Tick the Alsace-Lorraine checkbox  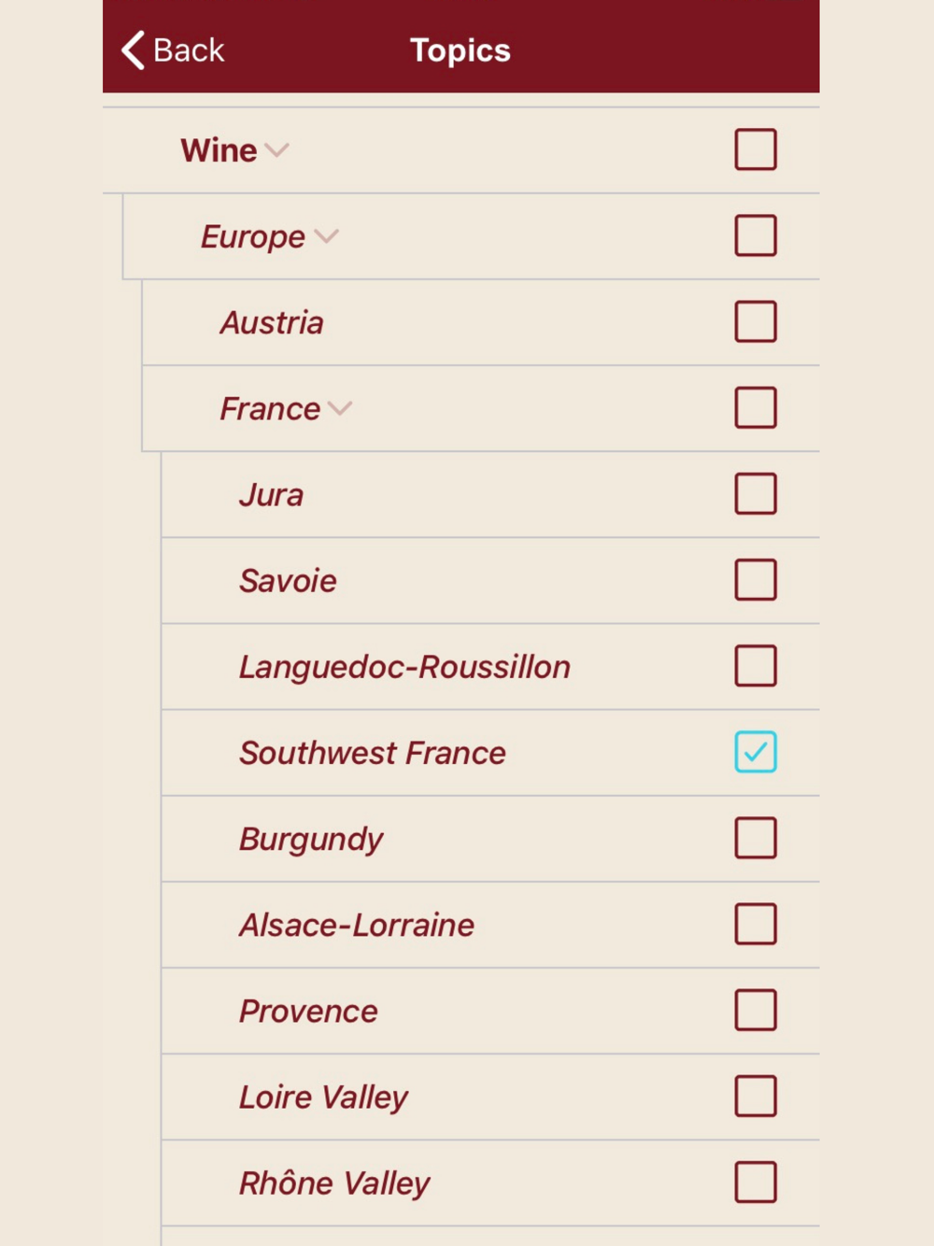[755, 924]
